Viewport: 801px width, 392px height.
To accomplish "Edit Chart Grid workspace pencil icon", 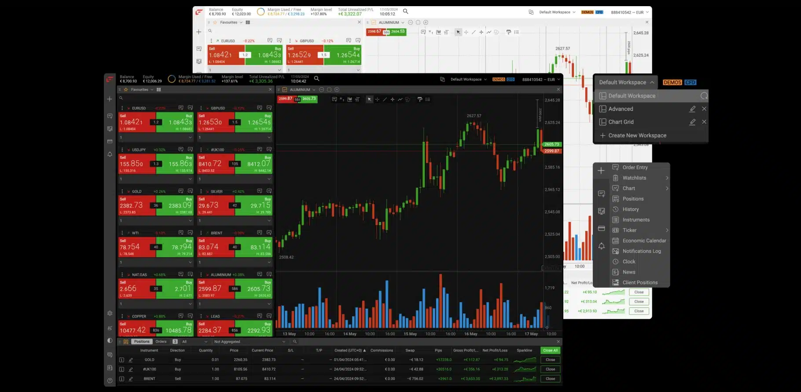I will click(x=692, y=122).
